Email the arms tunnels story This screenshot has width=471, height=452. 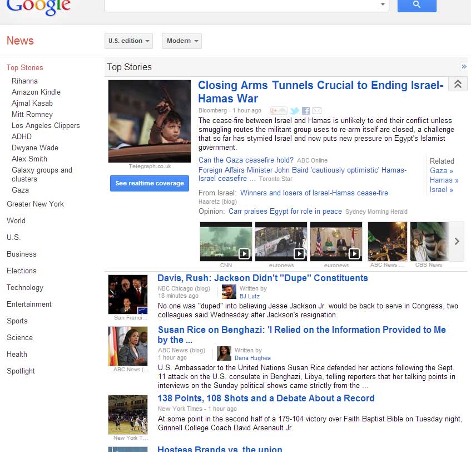[x=316, y=111]
